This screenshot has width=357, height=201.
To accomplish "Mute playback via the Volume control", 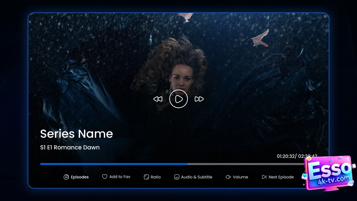I will click(x=237, y=177).
